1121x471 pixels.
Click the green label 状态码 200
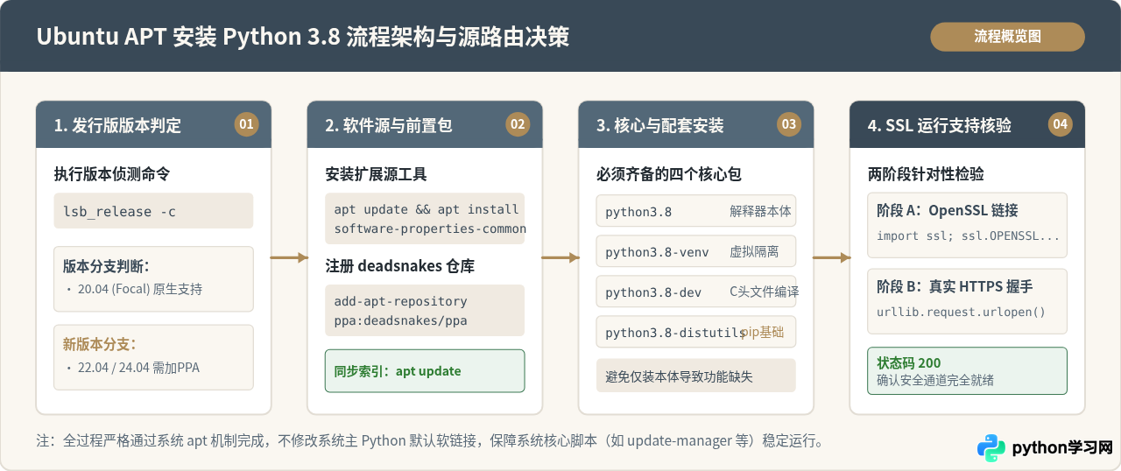(909, 363)
